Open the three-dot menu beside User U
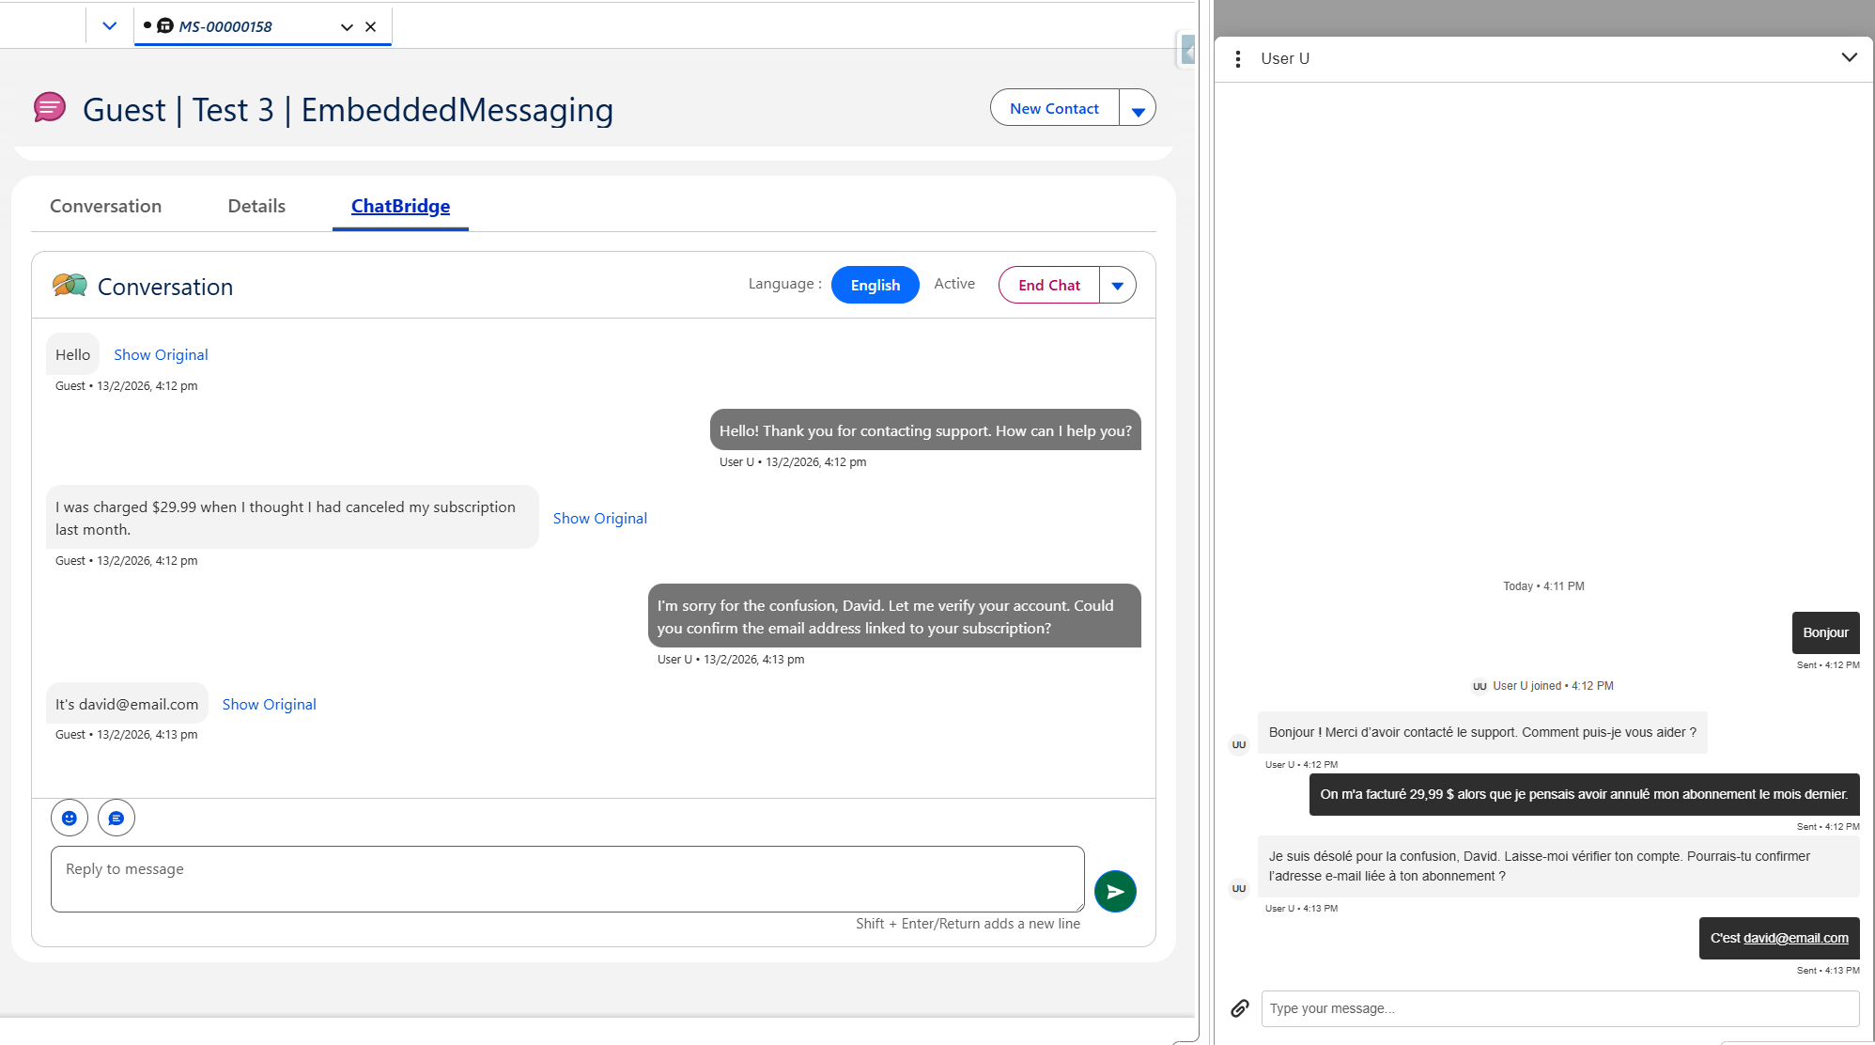The width and height of the screenshot is (1875, 1045). tap(1238, 59)
